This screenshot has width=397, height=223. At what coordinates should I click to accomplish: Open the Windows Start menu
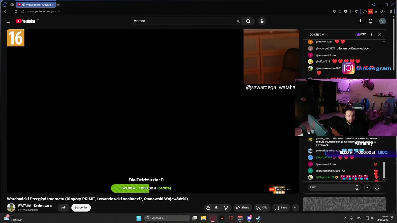tap(139, 218)
